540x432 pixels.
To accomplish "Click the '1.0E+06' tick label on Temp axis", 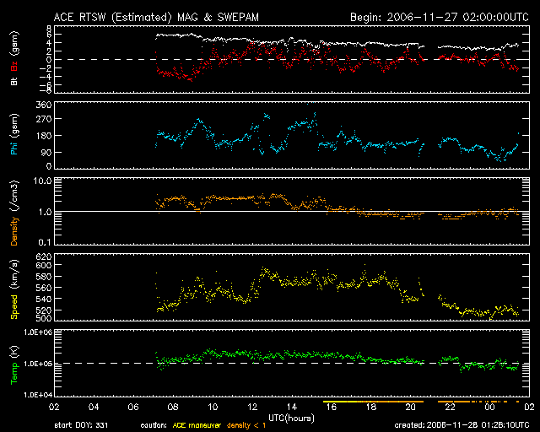I will pyautogui.click(x=38, y=332).
